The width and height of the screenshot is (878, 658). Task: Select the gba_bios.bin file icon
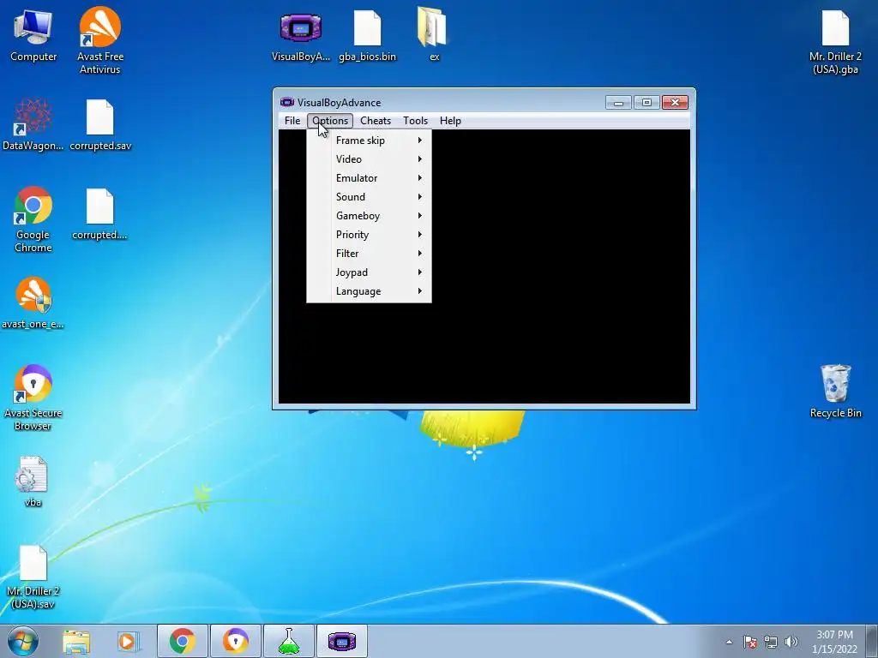367,35
